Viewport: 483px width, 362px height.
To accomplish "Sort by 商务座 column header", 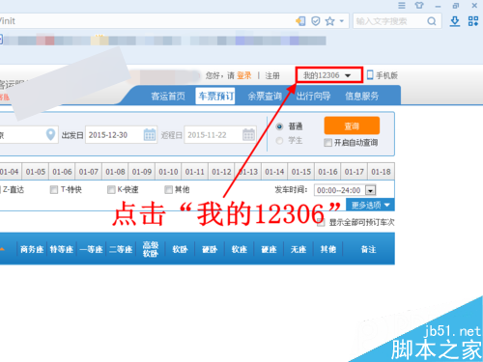I will coord(32,249).
